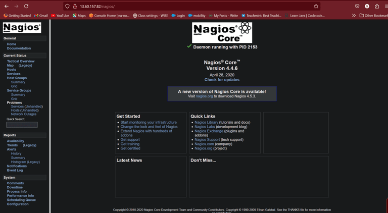Open the Hosts status page
This screenshot has height=213, width=388.
click(x=12, y=70)
